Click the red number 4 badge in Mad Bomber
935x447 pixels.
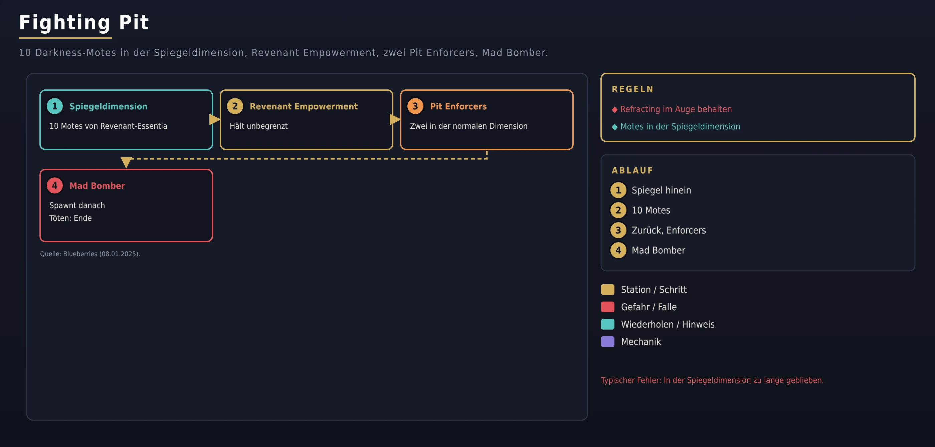click(55, 185)
